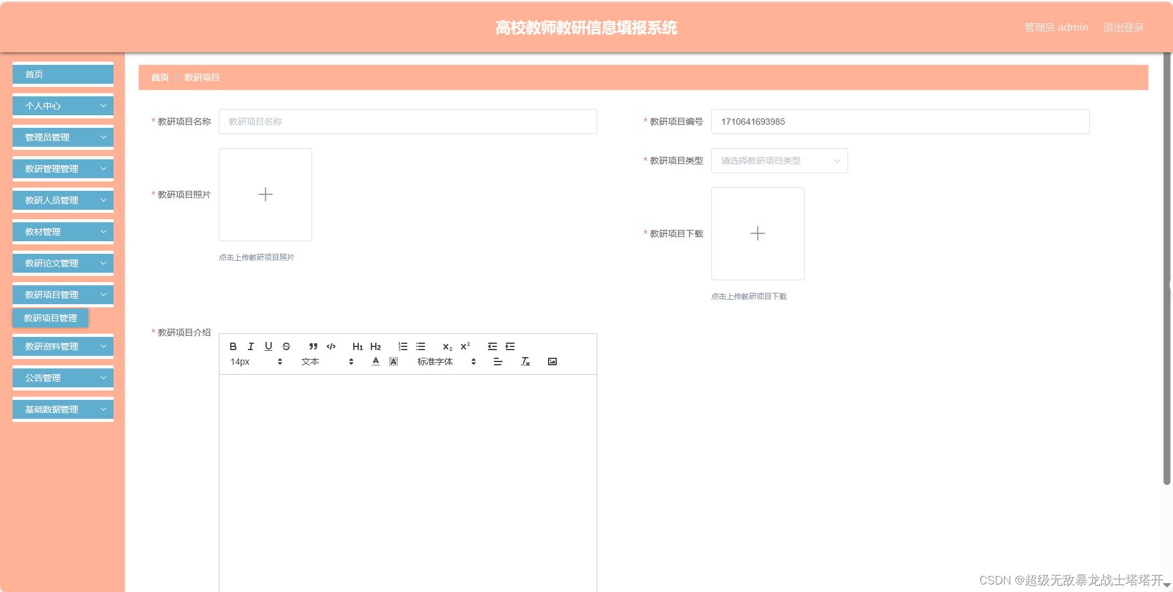
Task: Increase text indent in editor
Action: (510, 346)
